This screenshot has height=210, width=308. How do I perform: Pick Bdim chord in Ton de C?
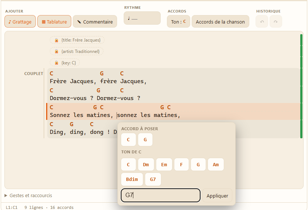[x=132, y=179]
